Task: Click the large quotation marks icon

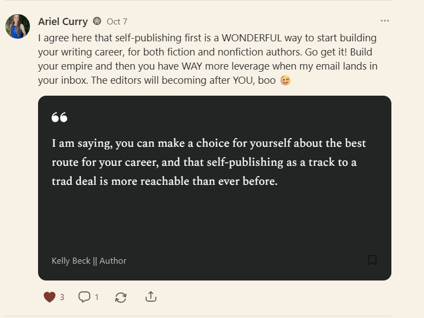Action: click(59, 117)
